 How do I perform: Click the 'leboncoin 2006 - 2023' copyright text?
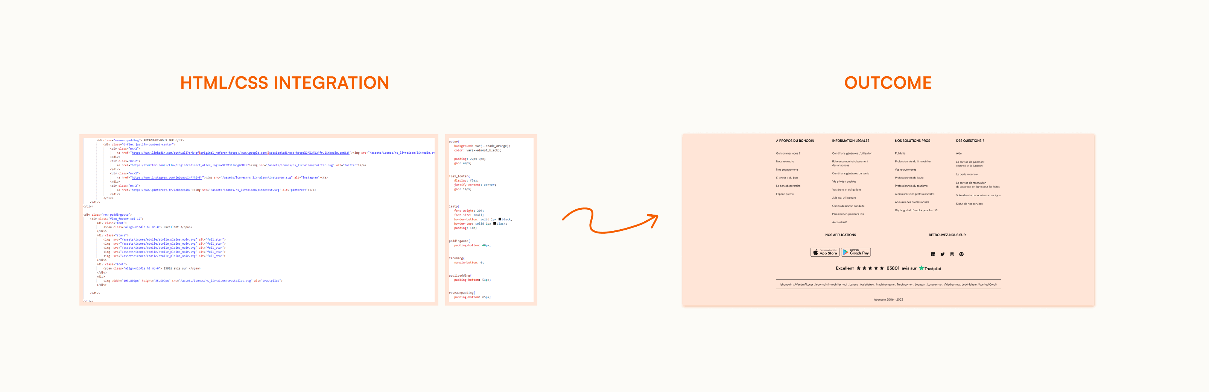point(888,300)
